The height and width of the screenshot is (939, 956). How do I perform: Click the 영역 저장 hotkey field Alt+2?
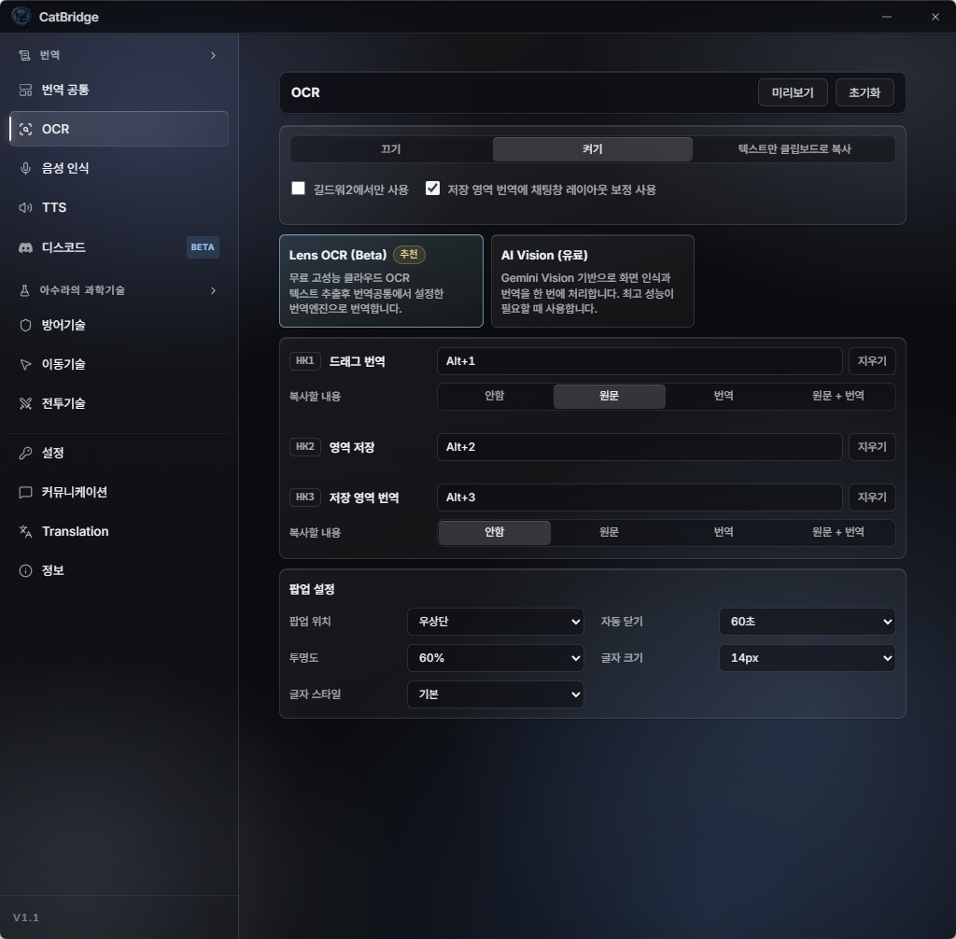pos(640,447)
